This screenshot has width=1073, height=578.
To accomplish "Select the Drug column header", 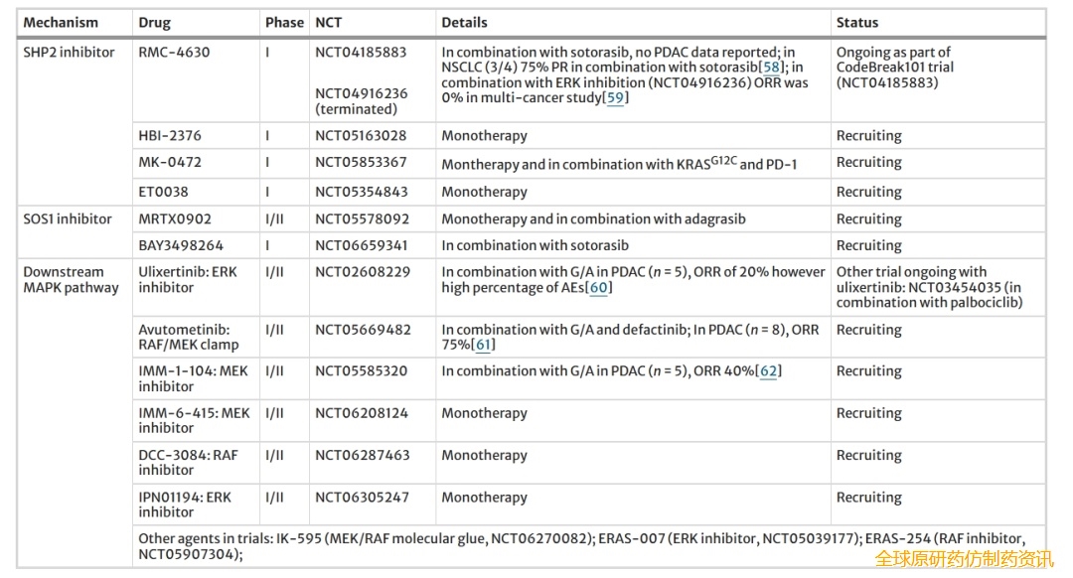I will click(155, 23).
